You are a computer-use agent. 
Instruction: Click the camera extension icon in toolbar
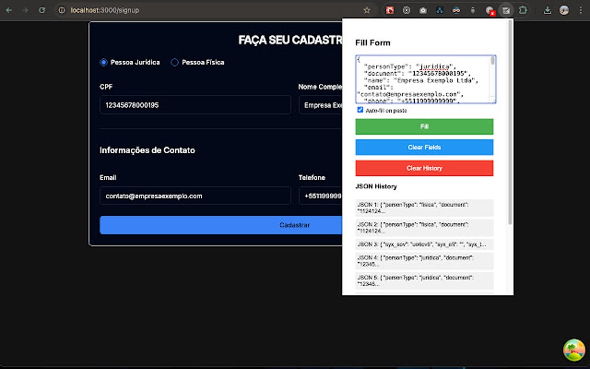(x=423, y=10)
